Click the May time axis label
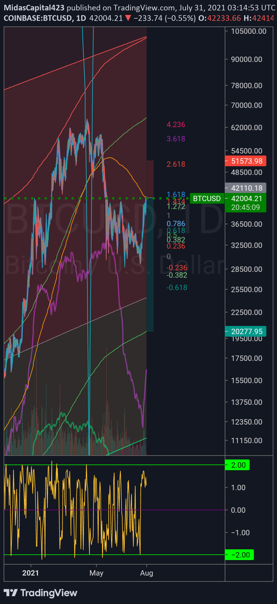 click(x=96, y=573)
